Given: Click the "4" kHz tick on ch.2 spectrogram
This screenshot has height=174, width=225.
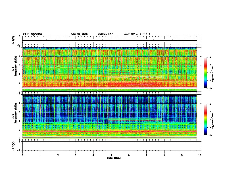Looking at the screenshot, I should [x=20, y=121].
